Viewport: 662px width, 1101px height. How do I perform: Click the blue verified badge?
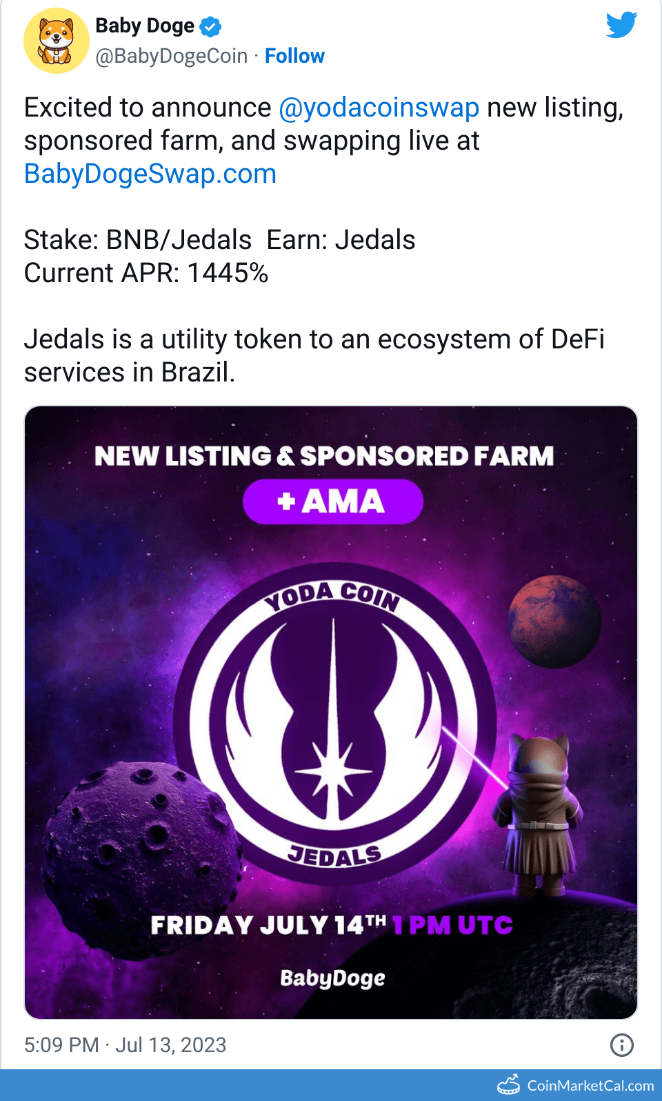210,27
